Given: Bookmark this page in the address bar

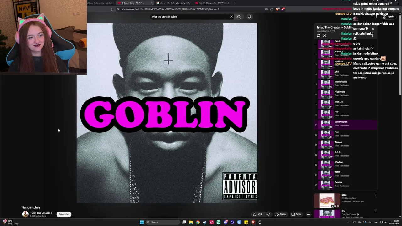Looking at the screenshot, I should (x=112, y=9).
